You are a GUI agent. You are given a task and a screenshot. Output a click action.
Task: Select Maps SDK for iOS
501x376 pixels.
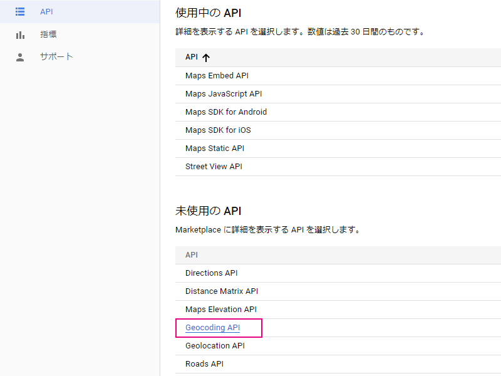click(x=218, y=130)
